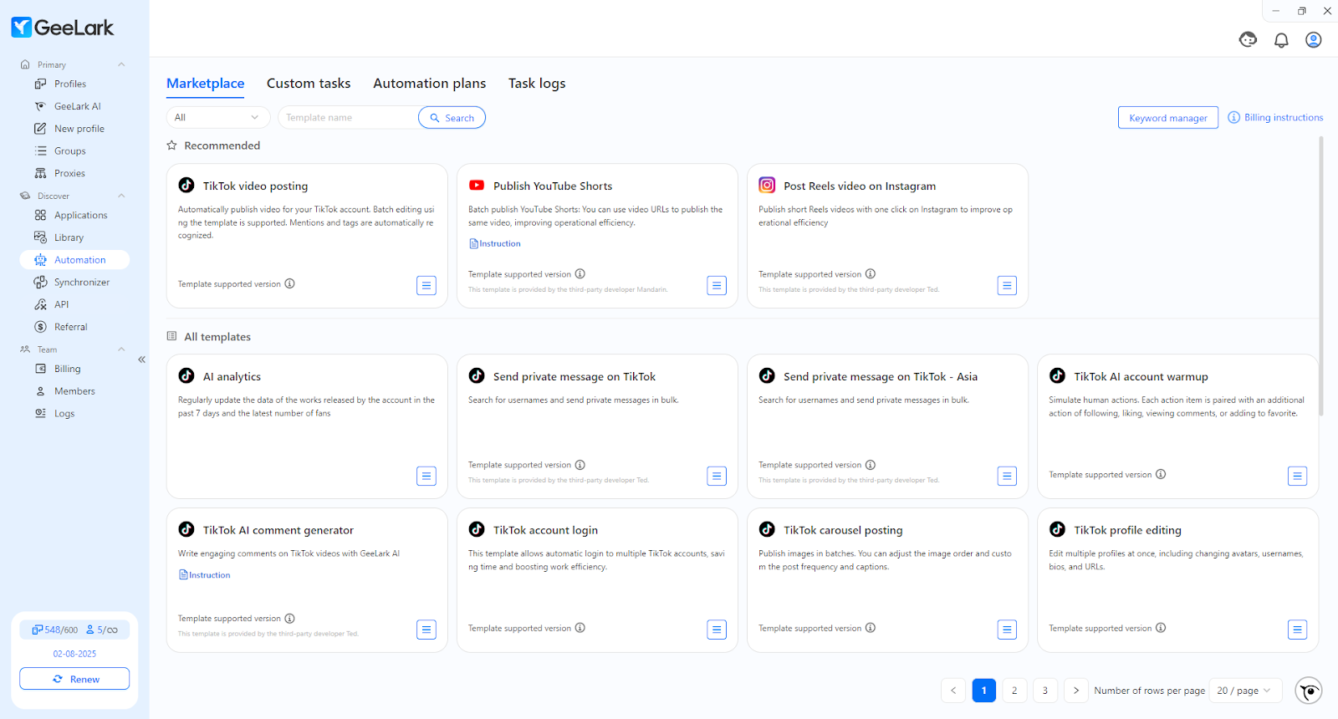Click the page vertical scrollbar
Image resolution: width=1338 pixels, height=719 pixels.
tap(1321, 276)
